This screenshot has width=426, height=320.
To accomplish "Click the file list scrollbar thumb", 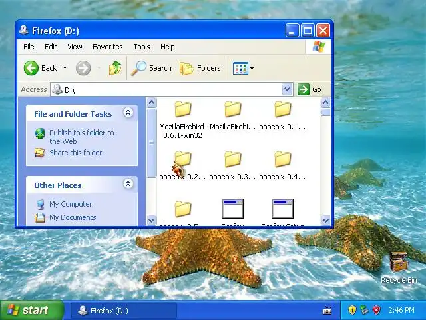I will click(x=325, y=112).
